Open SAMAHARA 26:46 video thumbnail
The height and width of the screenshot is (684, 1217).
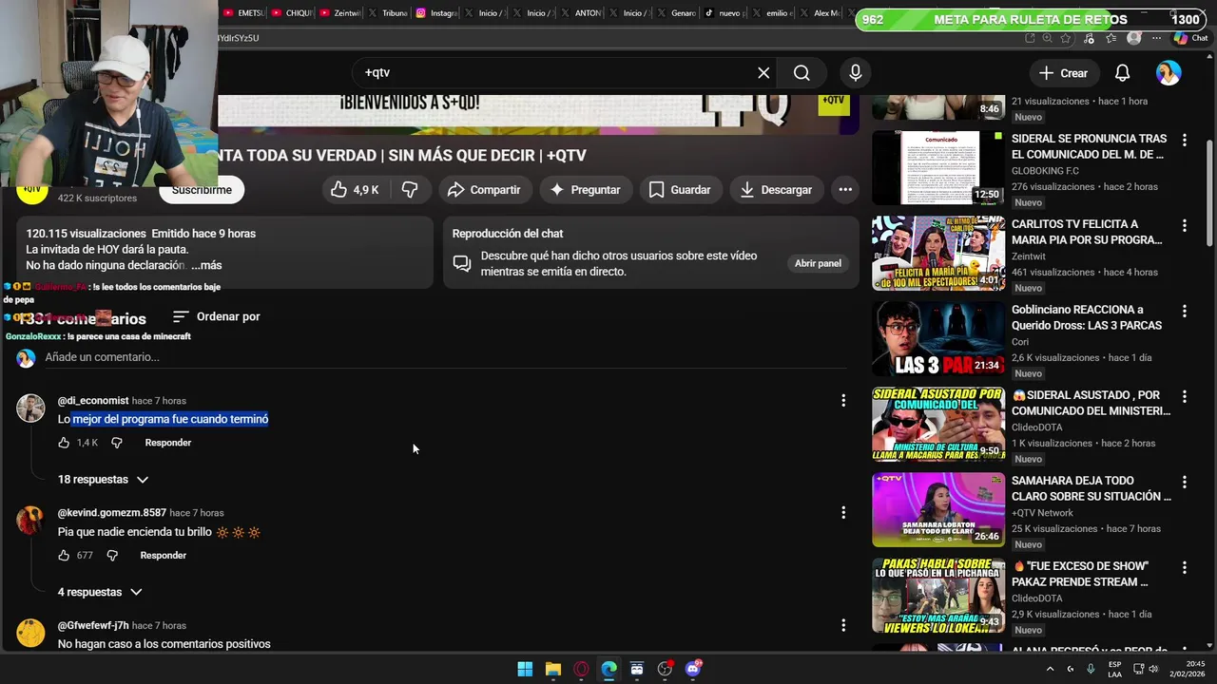pos(938,510)
